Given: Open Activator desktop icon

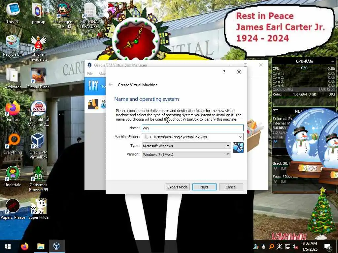Looking at the screenshot, I should click(13, 78).
